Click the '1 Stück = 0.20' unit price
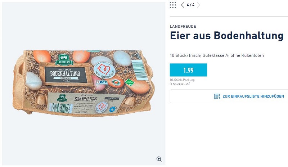The height and width of the screenshot is (167, 288). click(180, 84)
